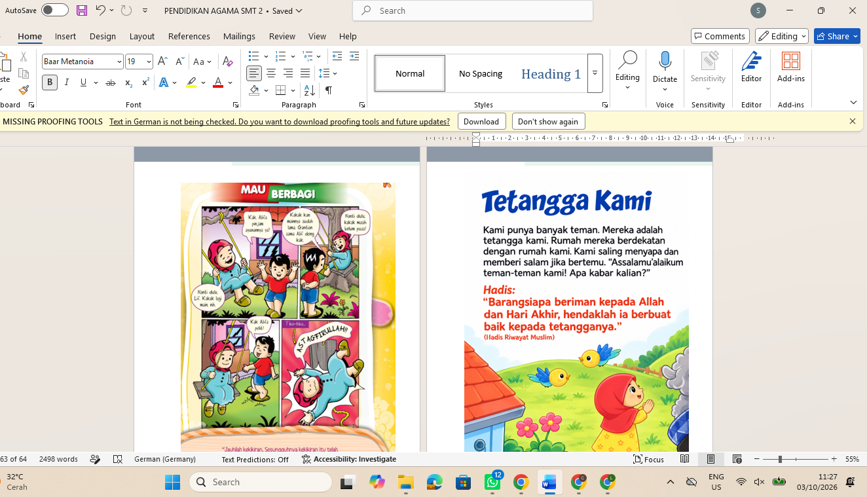Image resolution: width=867 pixels, height=497 pixels.
Task: Shrink font size with the smaller A icon
Action: point(180,62)
